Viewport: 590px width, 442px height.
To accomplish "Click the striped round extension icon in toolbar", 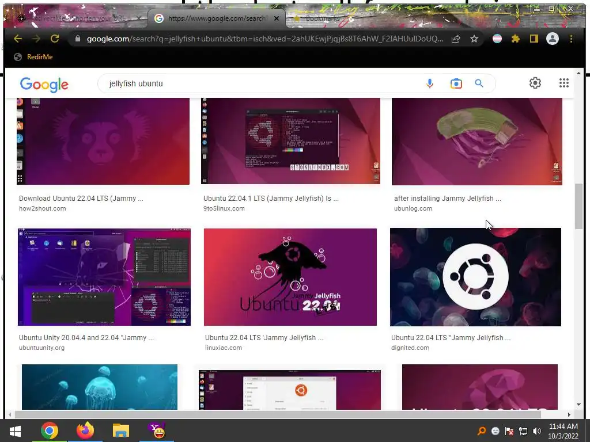I will 497,39.
